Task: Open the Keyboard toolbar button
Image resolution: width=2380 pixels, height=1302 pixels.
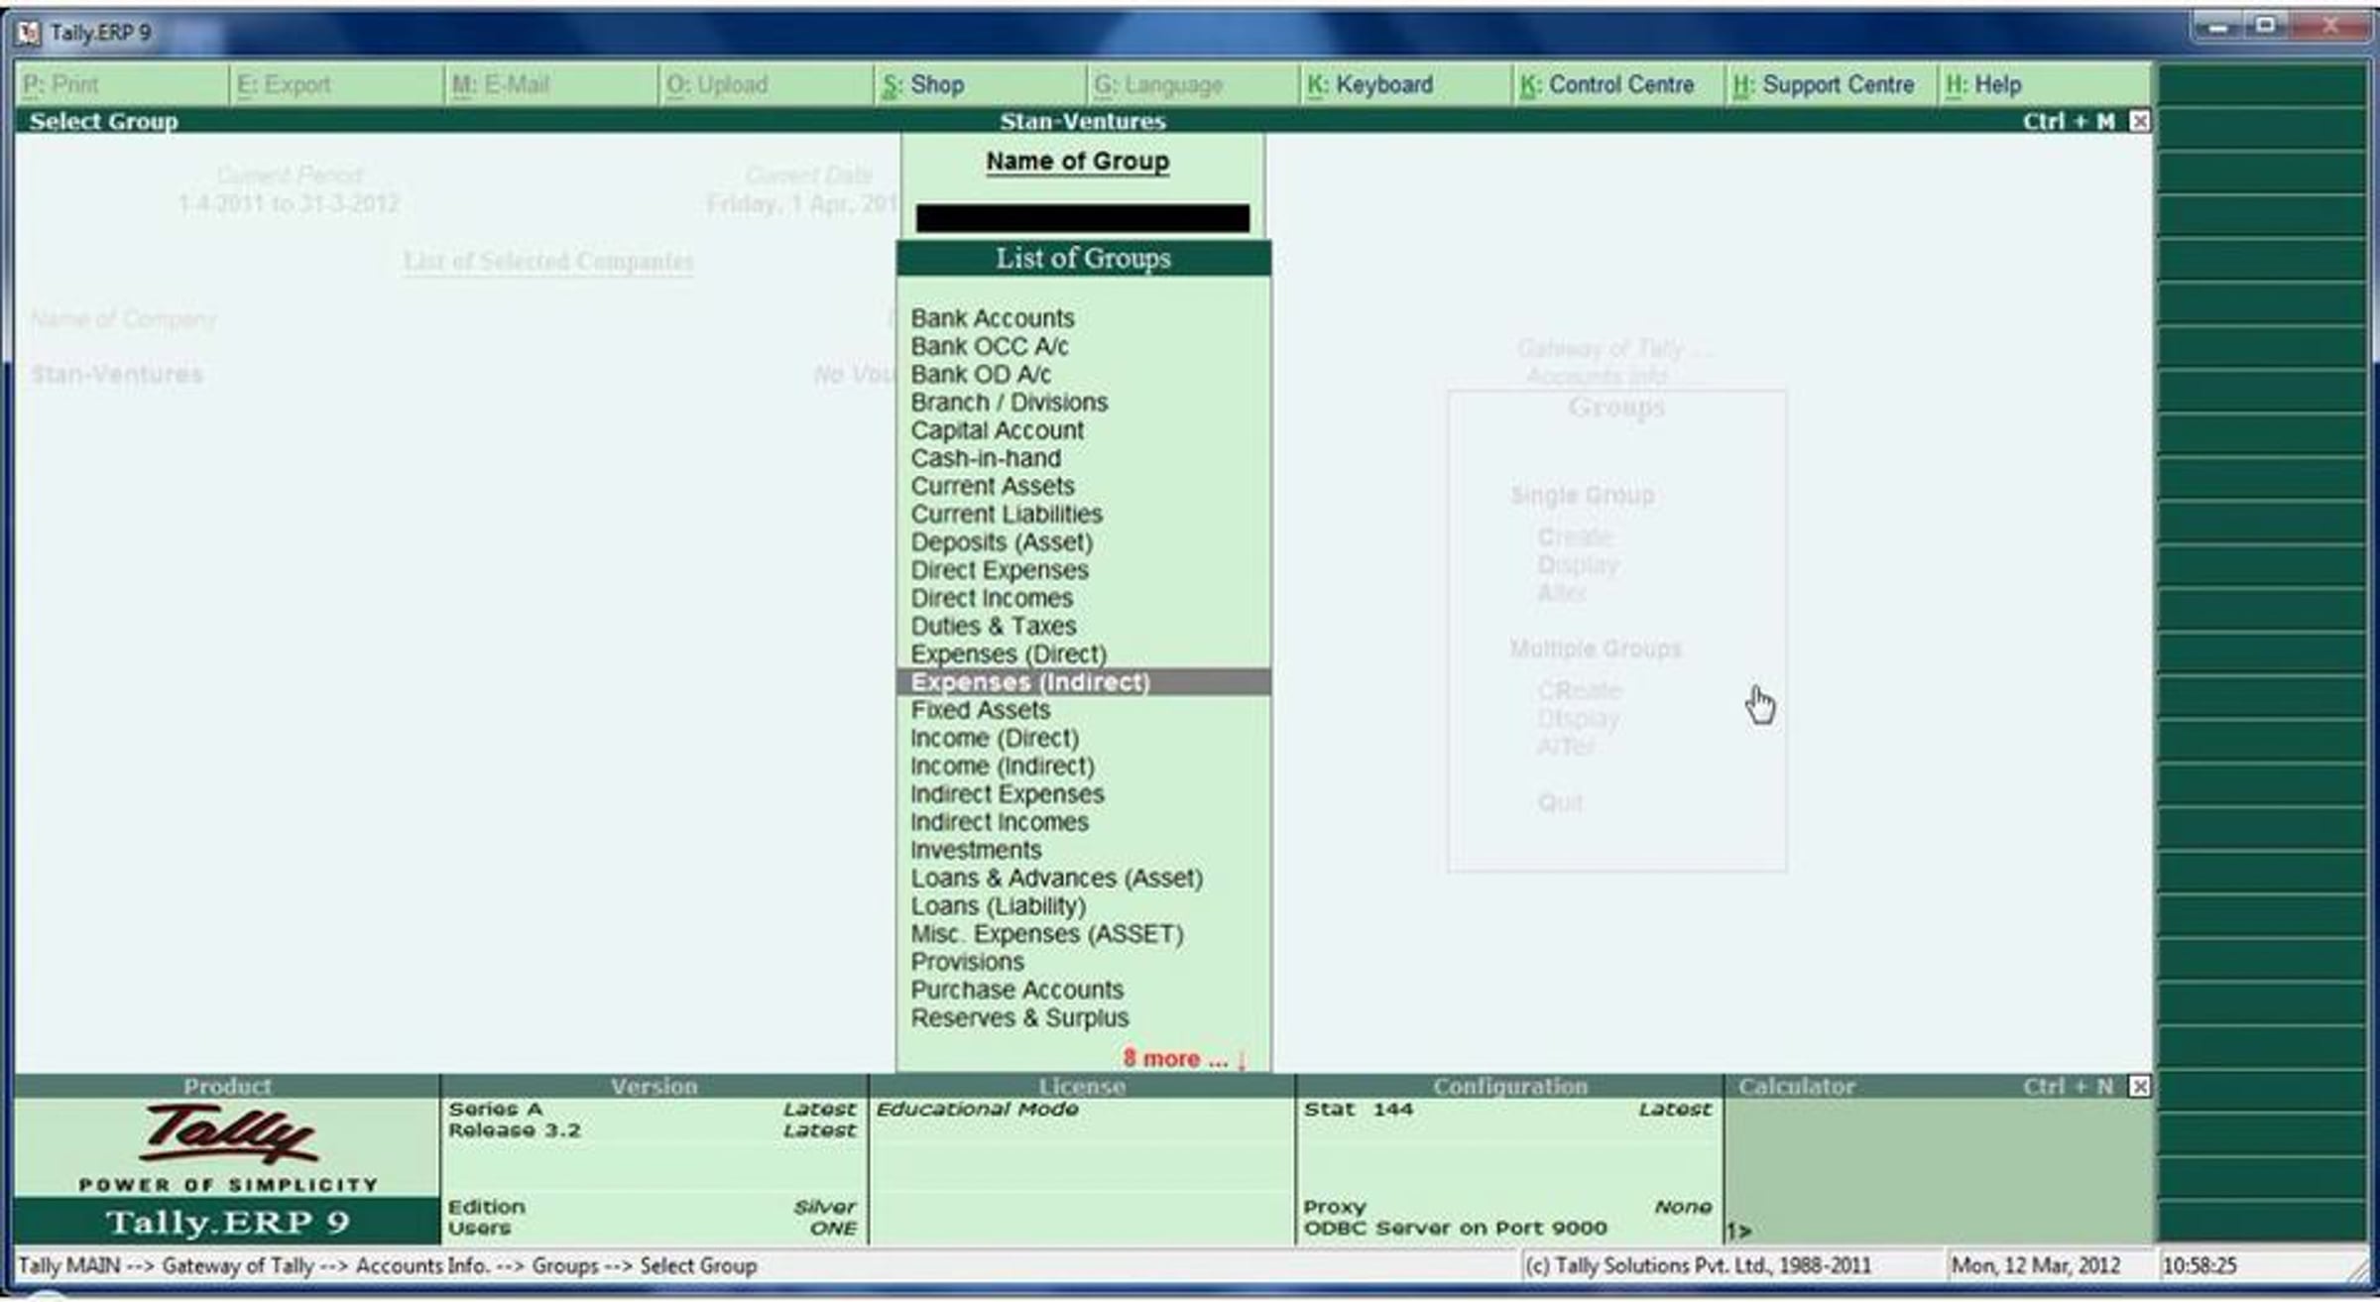Action: click(x=1404, y=85)
